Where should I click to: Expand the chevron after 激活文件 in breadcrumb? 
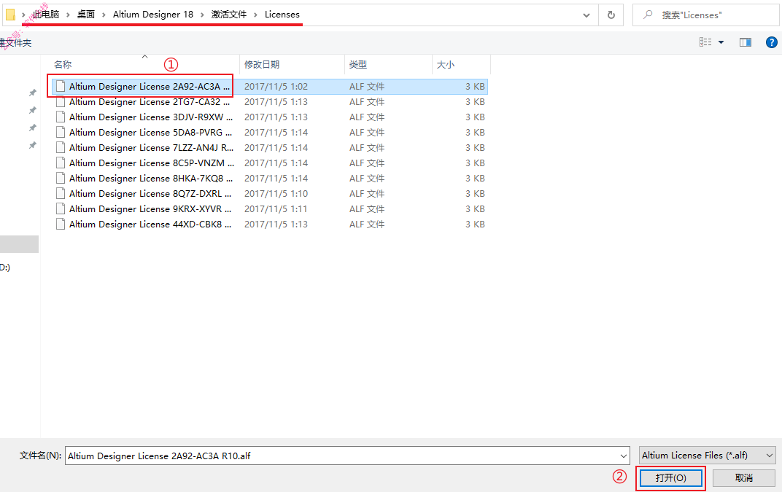tap(255, 15)
